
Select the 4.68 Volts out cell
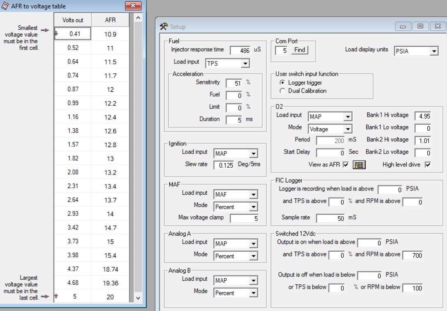tap(73, 283)
